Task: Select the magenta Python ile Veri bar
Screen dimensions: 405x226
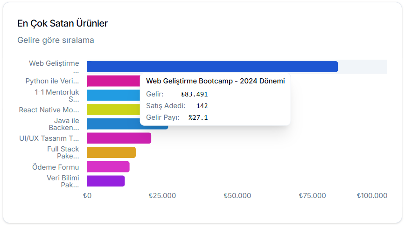Action: pos(113,81)
